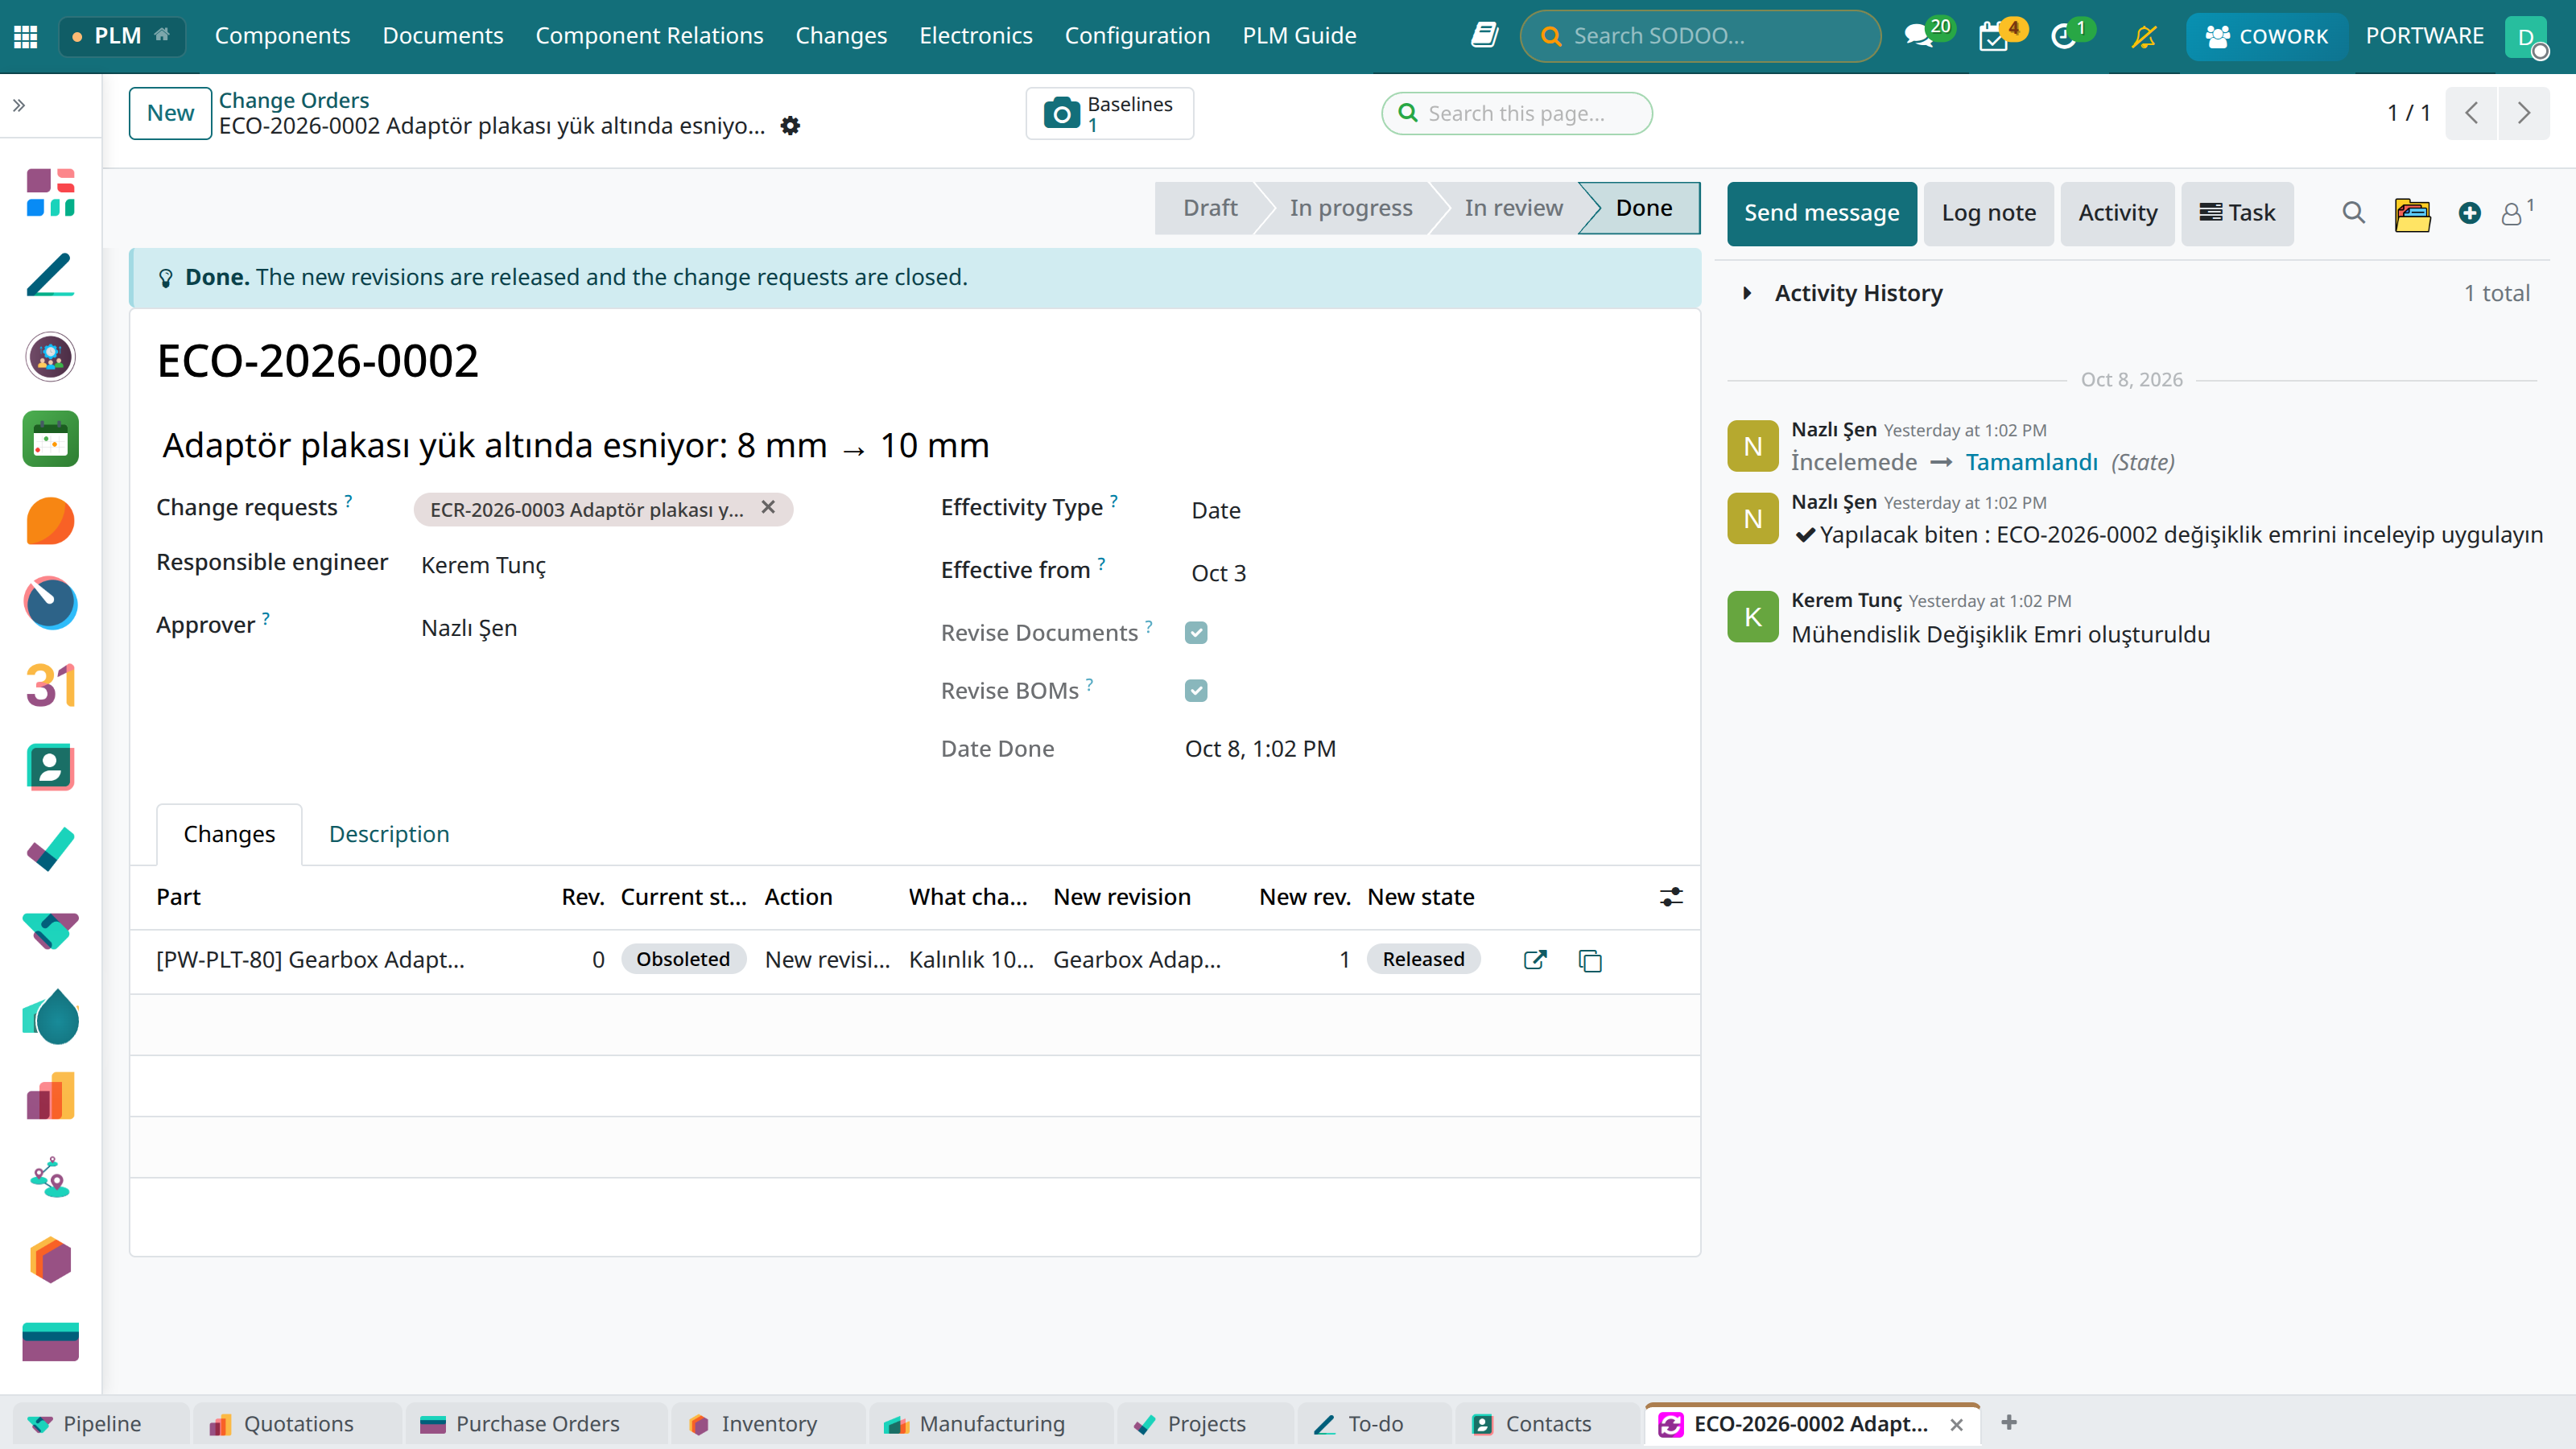
Task: Click the copy icon in the PW-PLT-80 row
Action: point(1590,961)
